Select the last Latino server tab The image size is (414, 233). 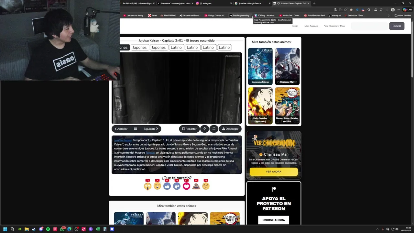click(x=224, y=47)
